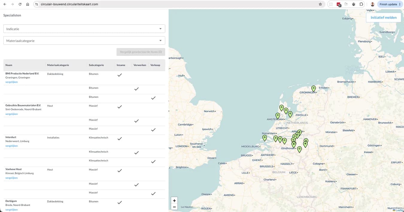
Task: Select the marker just above the Amsterdam label
Action: [x=278, y=116]
